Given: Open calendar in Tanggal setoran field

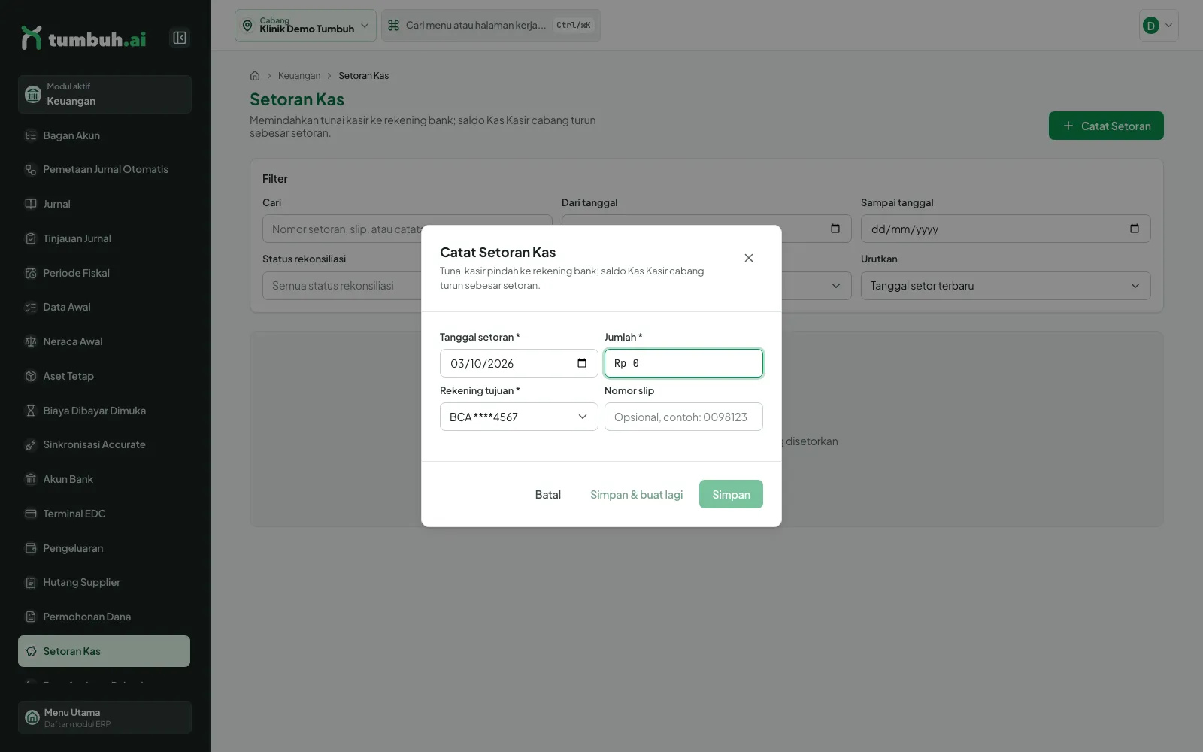Looking at the screenshot, I should (582, 363).
